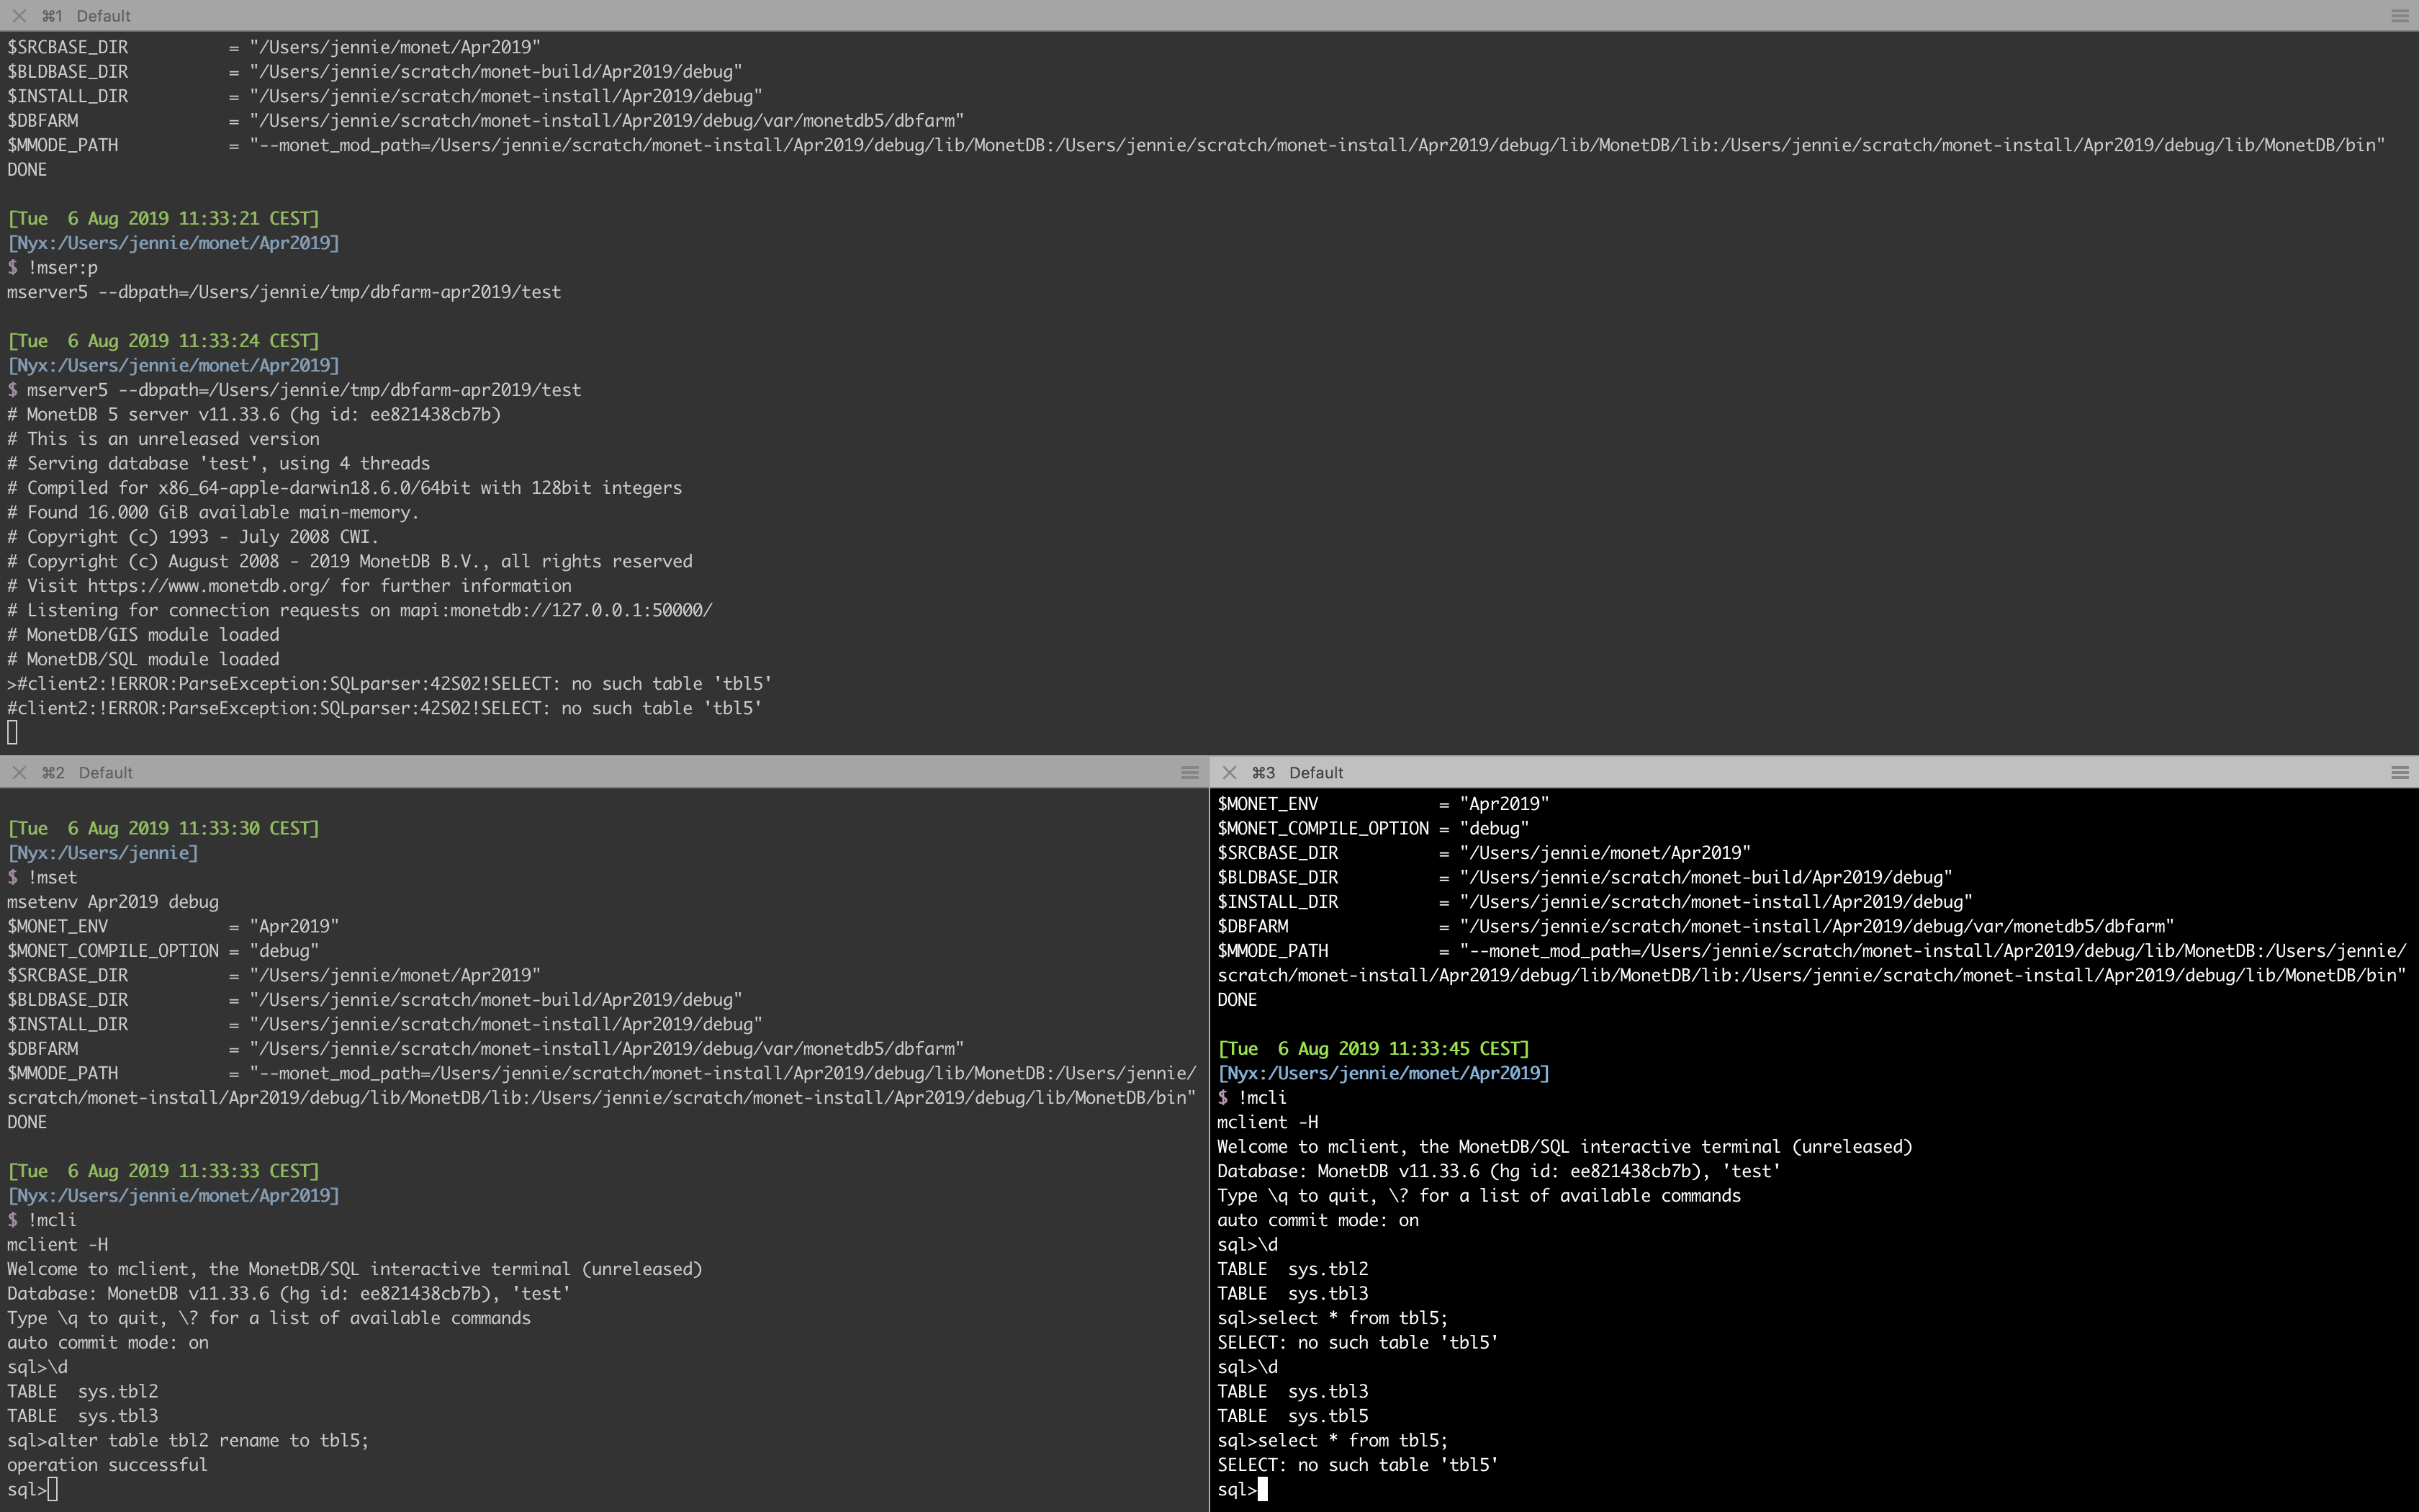The width and height of the screenshot is (2419, 1512).
Task: Click the mserver5 --dbpath command line after the $ prompt
Action: 304,390
